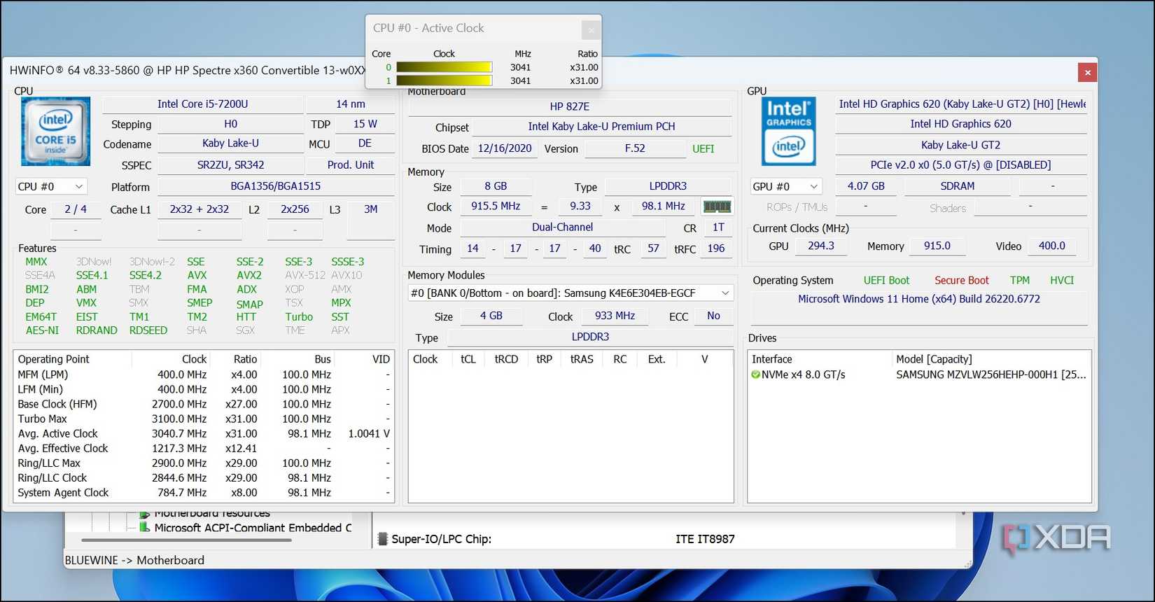Select the MFM (LPM) operating point row
1155x602 pixels.
pyautogui.click(x=204, y=374)
